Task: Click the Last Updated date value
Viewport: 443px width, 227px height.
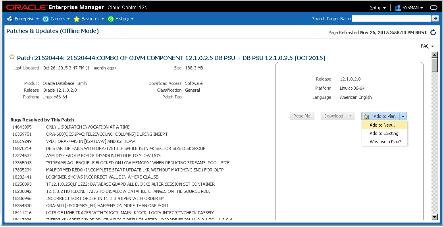Action: [x=79, y=68]
